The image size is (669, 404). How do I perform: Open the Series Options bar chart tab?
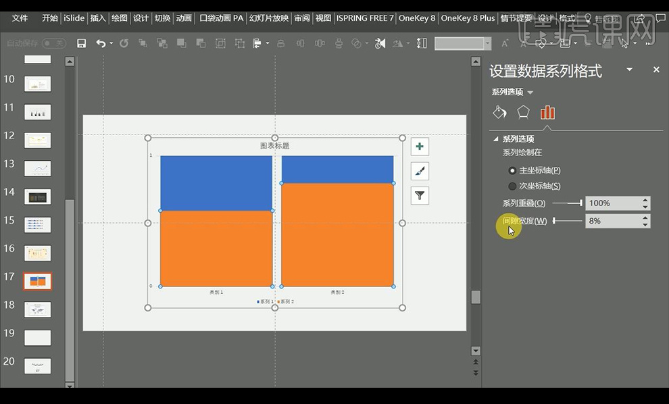(x=547, y=112)
